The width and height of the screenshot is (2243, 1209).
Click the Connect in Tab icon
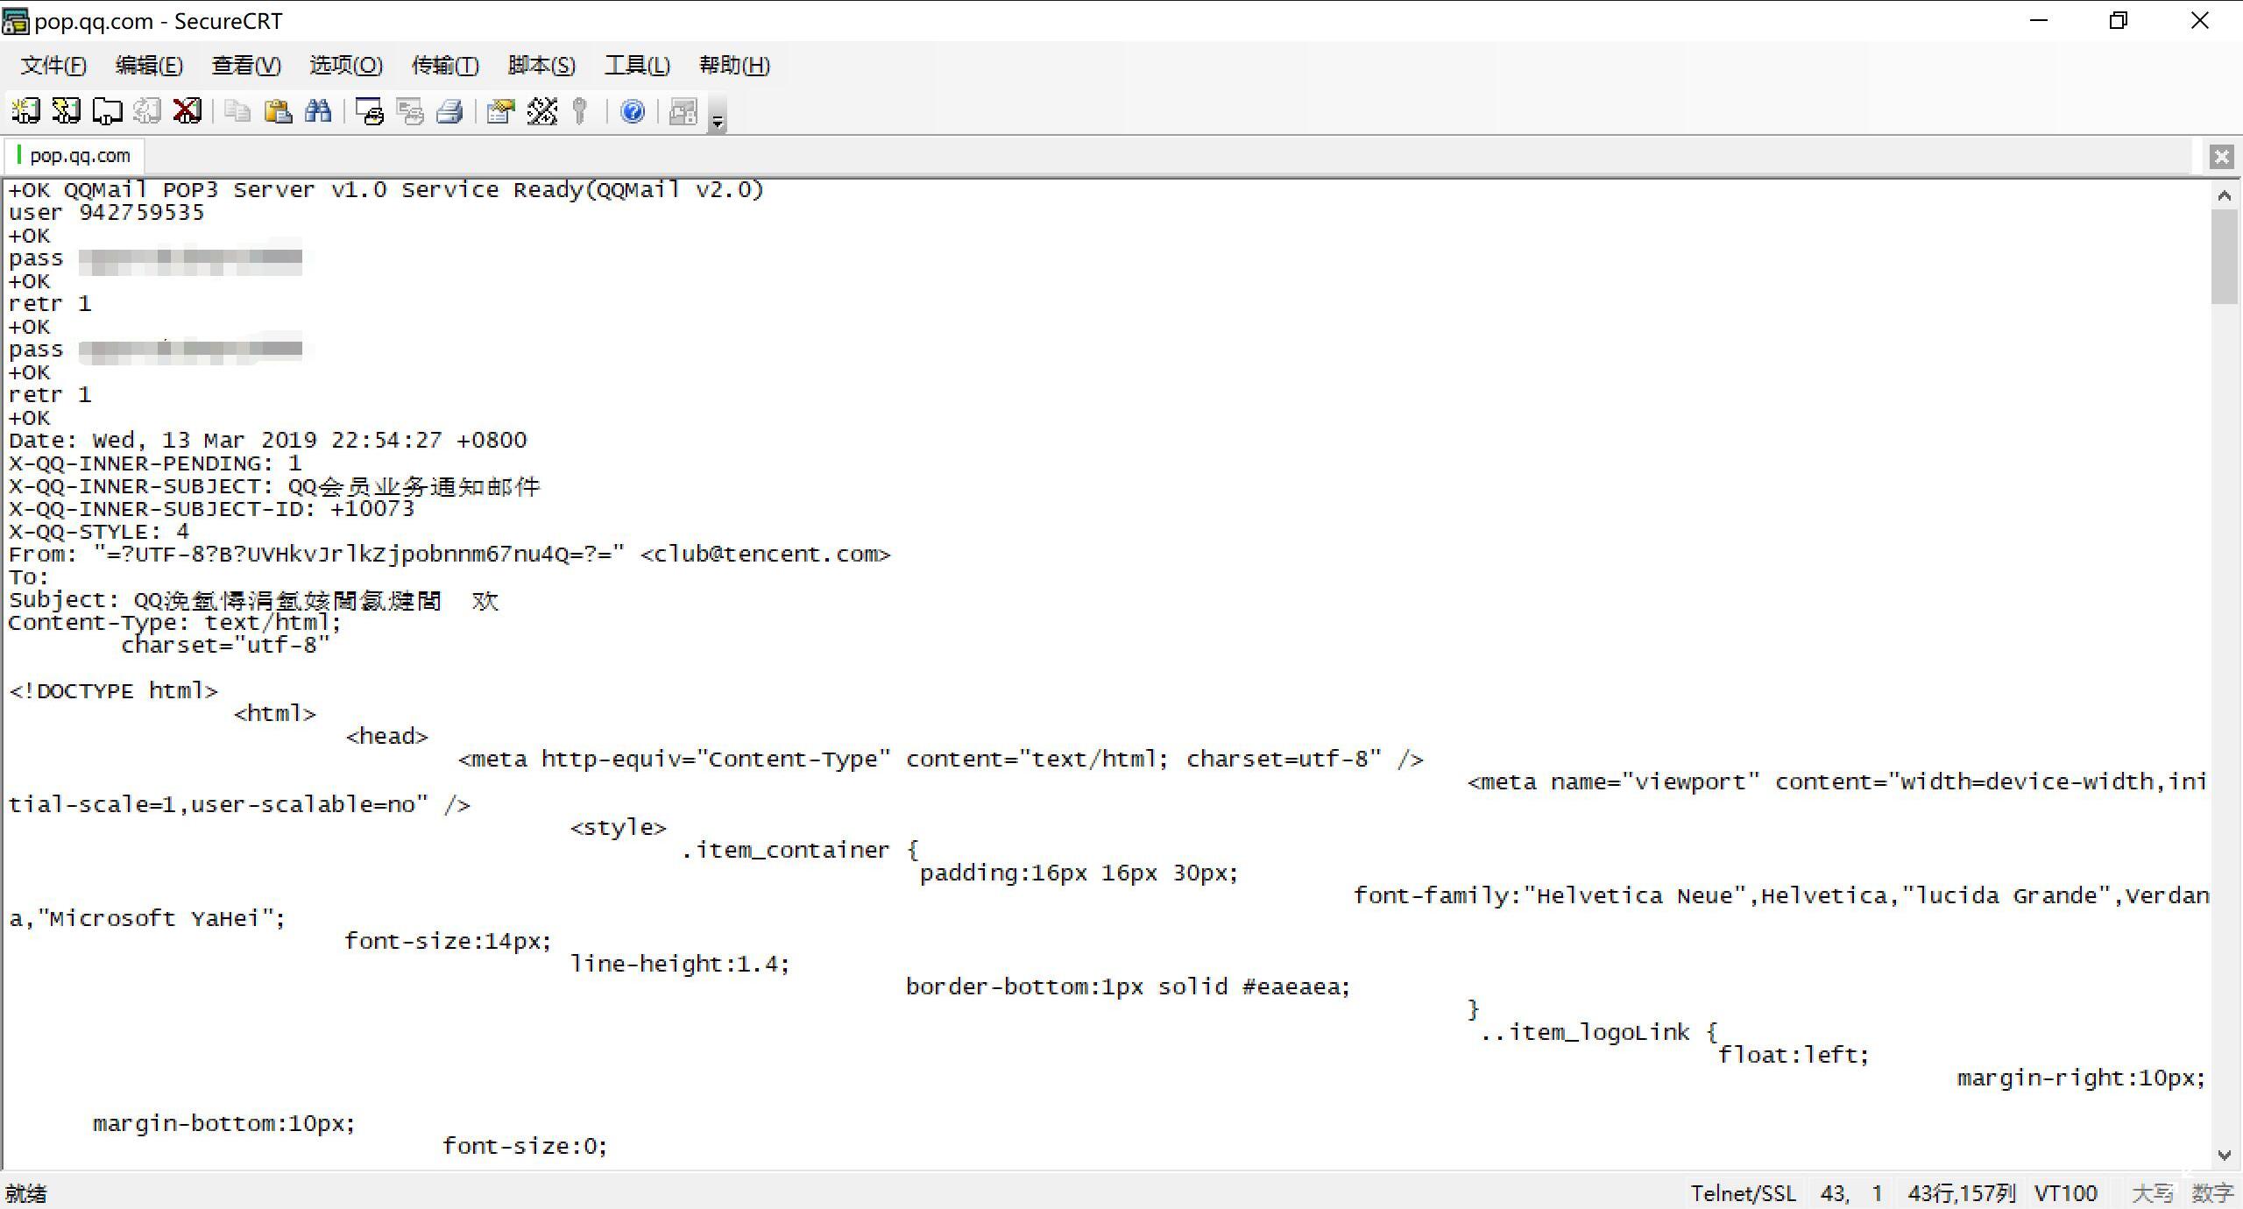point(107,111)
